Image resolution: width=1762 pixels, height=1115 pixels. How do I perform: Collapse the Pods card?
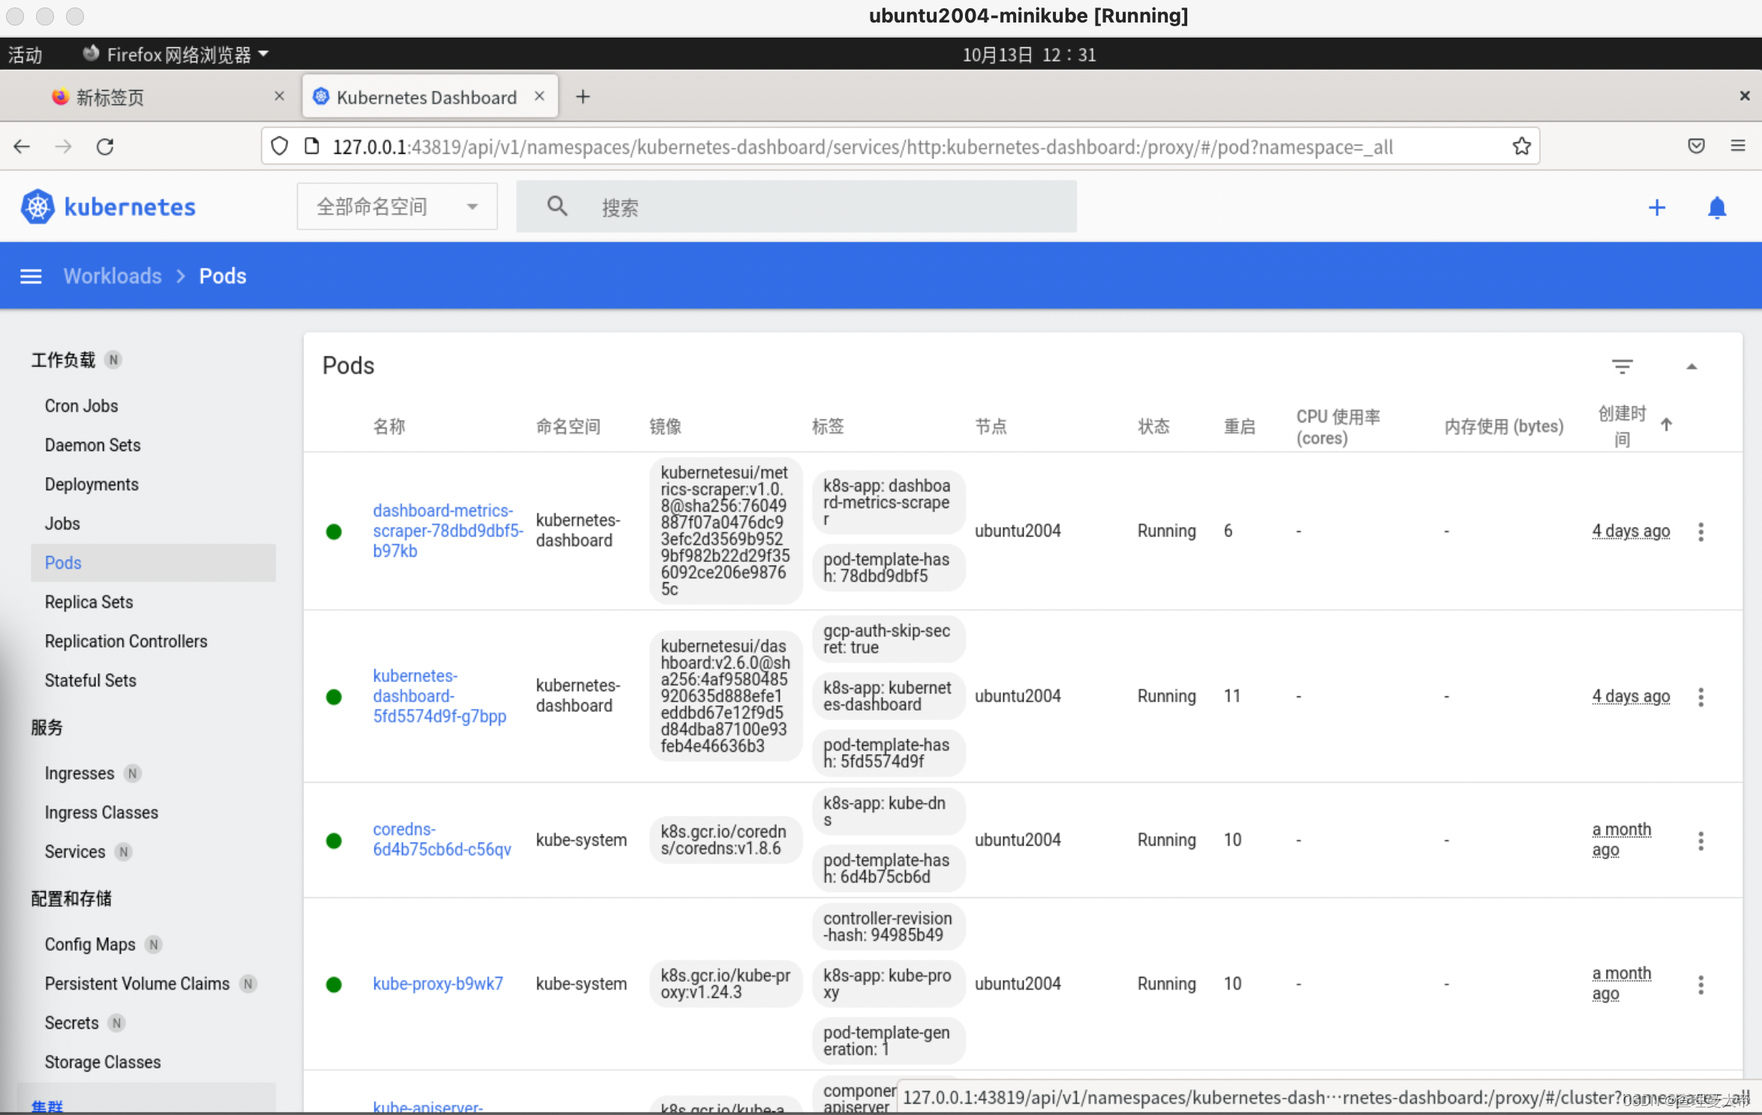[1691, 366]
